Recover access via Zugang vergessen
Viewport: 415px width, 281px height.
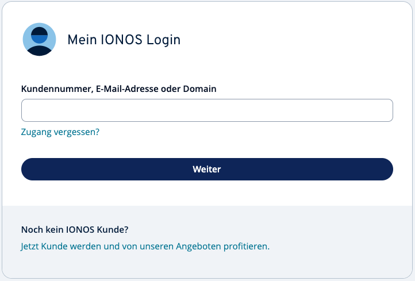click(x=60, y=132)
